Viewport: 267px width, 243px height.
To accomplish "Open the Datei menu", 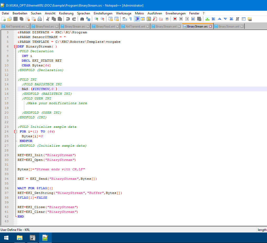I will (5, 13).
